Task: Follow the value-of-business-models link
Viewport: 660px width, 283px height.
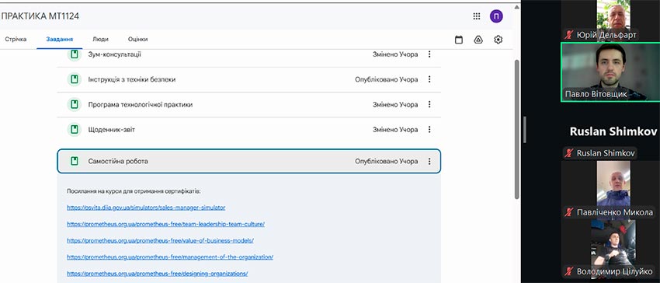Action: point(161,240)
